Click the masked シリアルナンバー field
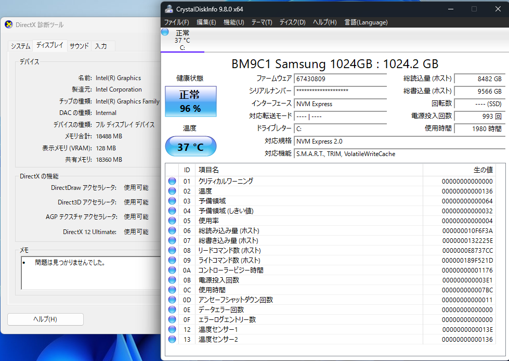Viewport: 509px width, 361px height. point(340,91)
